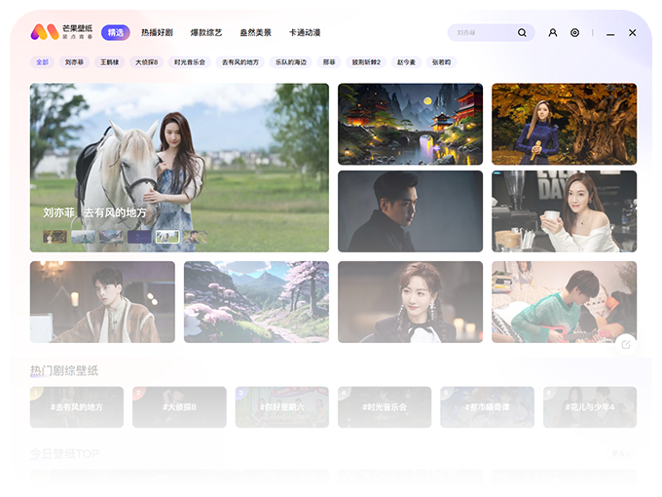Open the 卡通动漫 tab

[x=306, y=32]
